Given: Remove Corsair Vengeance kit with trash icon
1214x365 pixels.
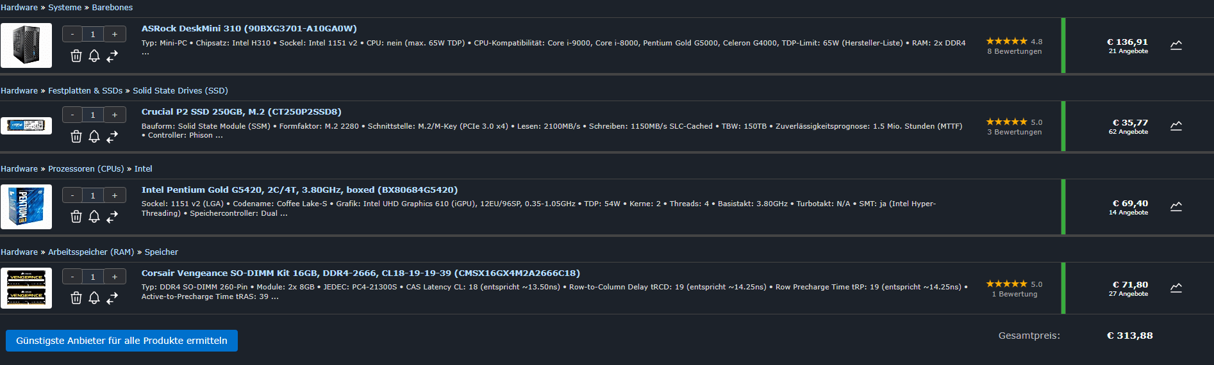Looking at the screenshot, I should [x=76, y=298].
